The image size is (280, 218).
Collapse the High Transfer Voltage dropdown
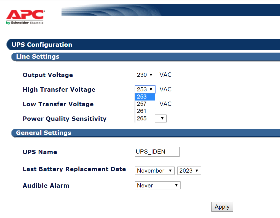[x=145, y=89]
